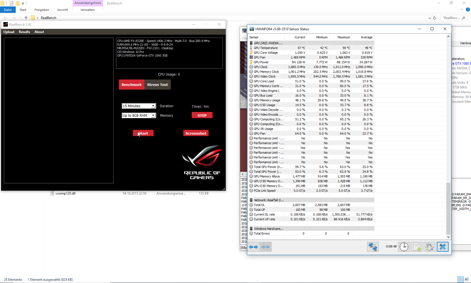Click the Total Errors row icon
Screen dimensions: 471x283
251,233
